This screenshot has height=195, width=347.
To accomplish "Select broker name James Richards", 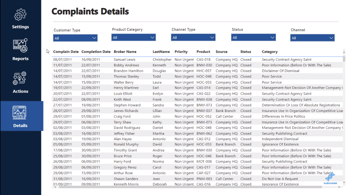I will coord(126,111).
